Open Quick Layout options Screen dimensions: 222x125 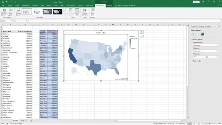click(11, 12)
